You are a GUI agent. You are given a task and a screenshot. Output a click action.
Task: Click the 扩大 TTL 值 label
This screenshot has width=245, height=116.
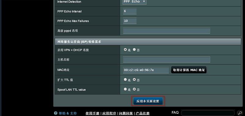[65, 80]
